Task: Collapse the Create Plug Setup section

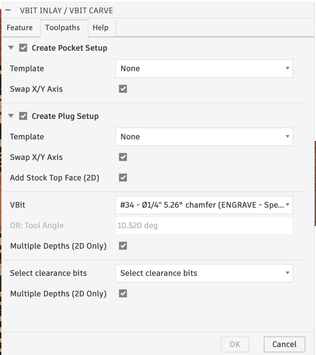Action: (11, 116)
